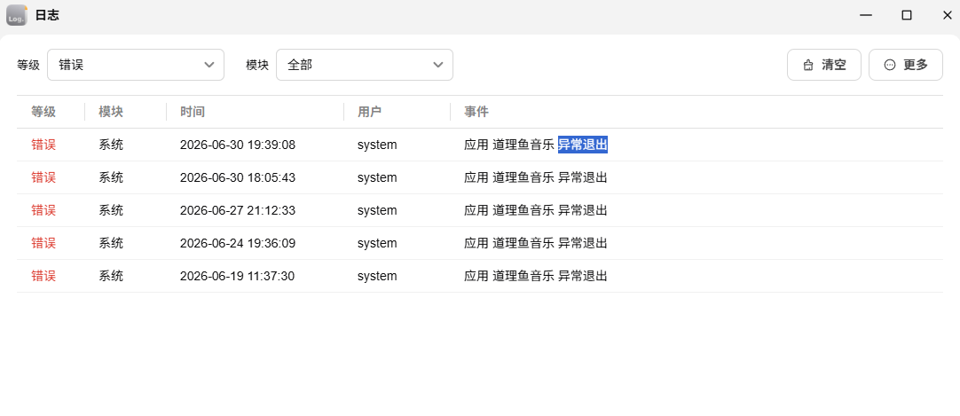The image size is (960, 416).
Task: Select timestamp 2026-06-27 21:12:33
Action: point(238,210)
